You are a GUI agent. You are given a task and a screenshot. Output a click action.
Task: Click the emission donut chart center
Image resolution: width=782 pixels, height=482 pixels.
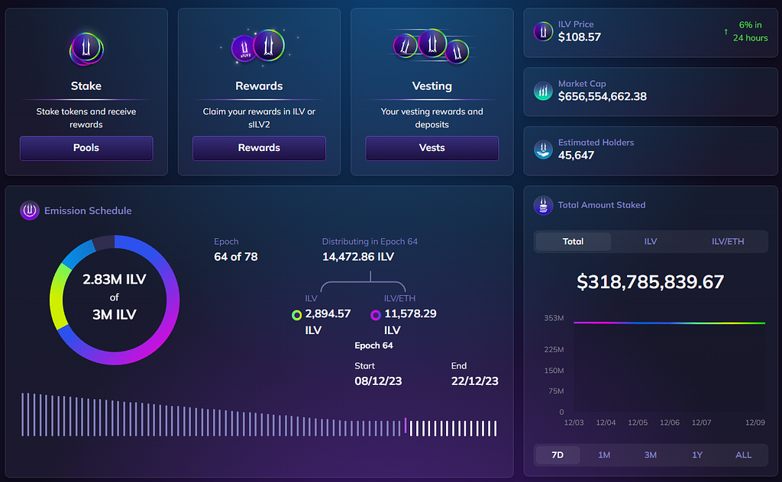(115, 300)
